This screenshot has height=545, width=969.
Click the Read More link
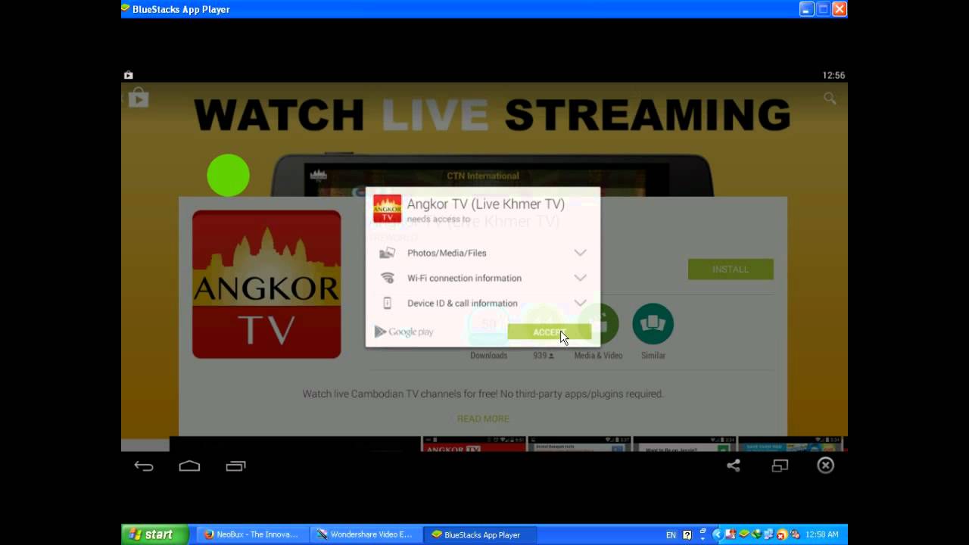483,419
